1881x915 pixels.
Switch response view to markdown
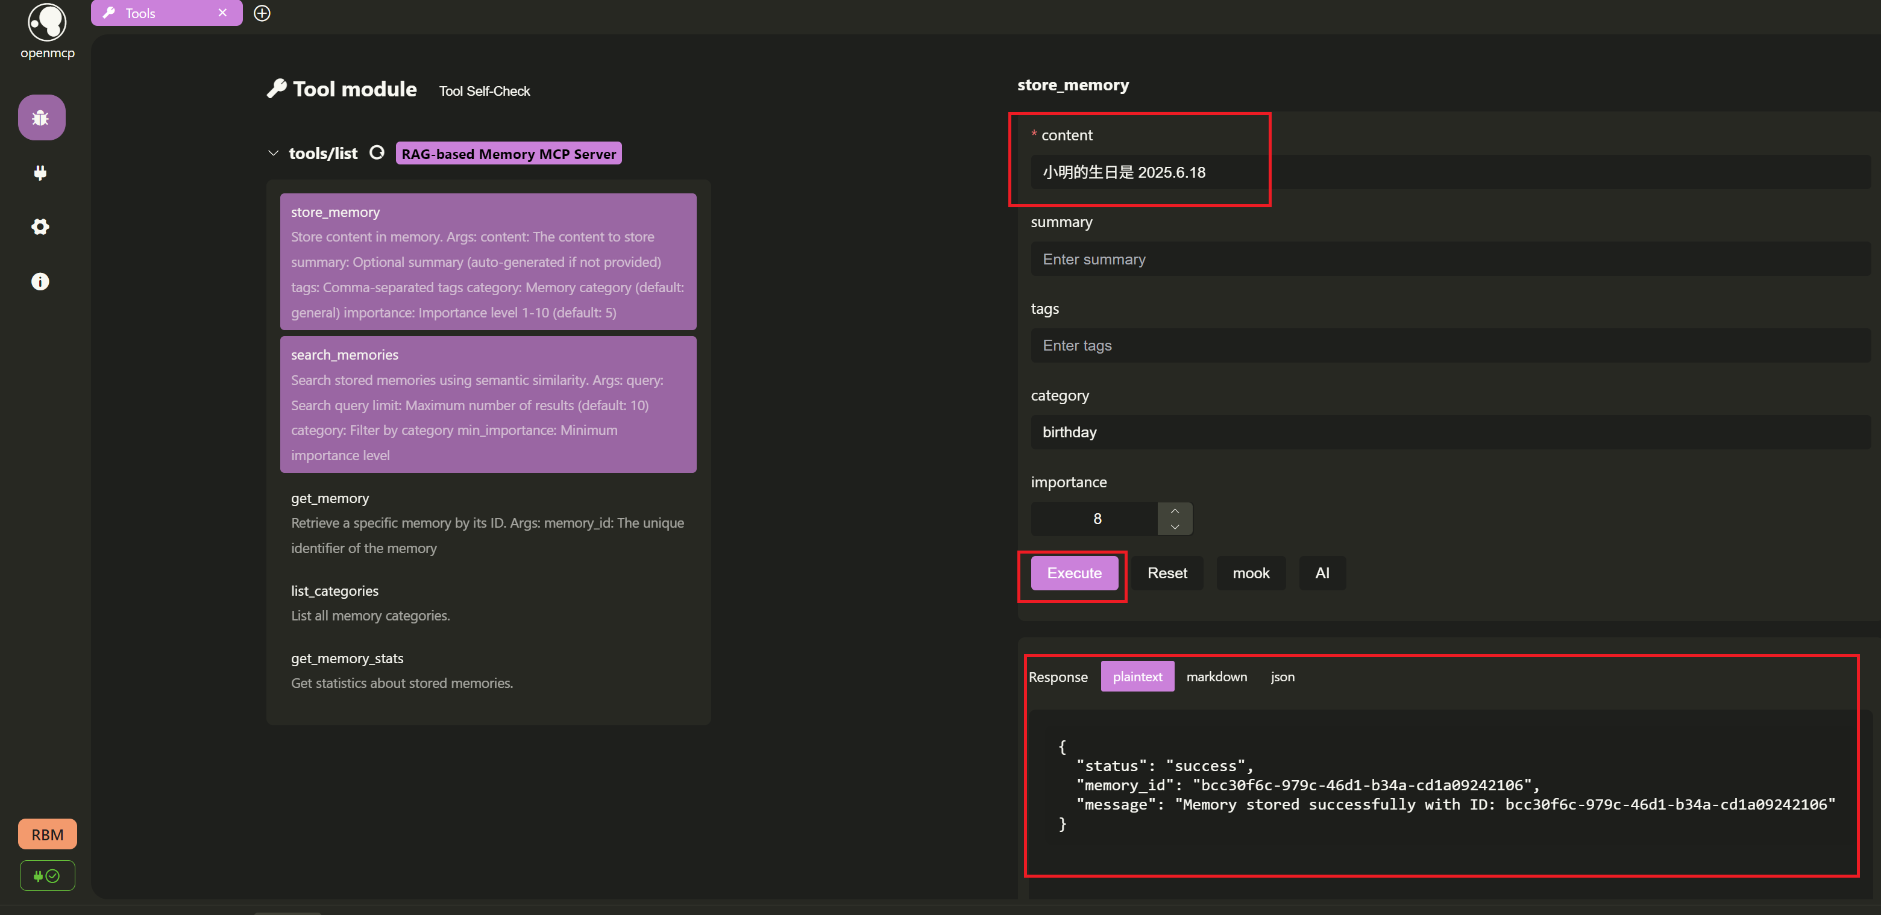coord(1216,676)
